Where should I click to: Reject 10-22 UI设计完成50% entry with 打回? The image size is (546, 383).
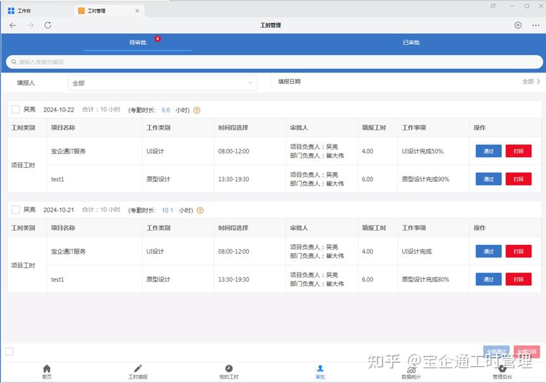click(518, 151)
